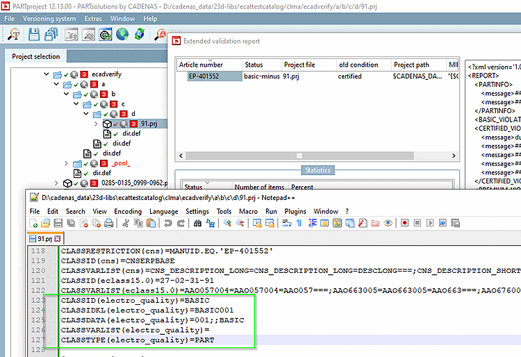Select the EP-401552 article cell
This screenshot has width=521, height=357.
click(215, 76)
